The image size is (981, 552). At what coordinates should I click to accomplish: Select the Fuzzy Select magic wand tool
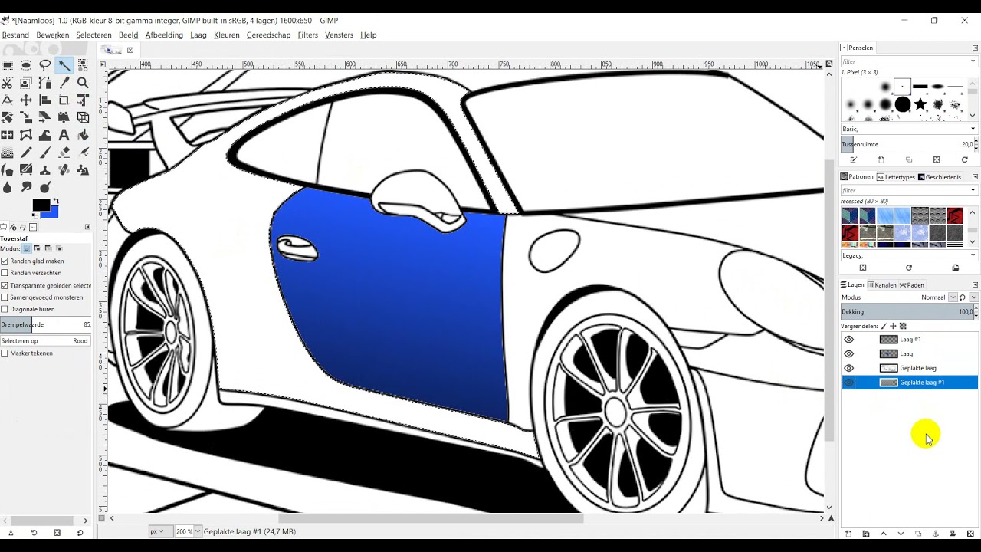pyautogui.click(x=64, y=64)
